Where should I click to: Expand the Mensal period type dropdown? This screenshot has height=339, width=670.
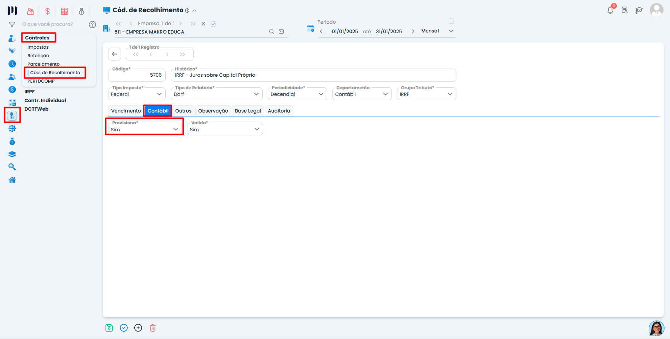click(451, 31)
